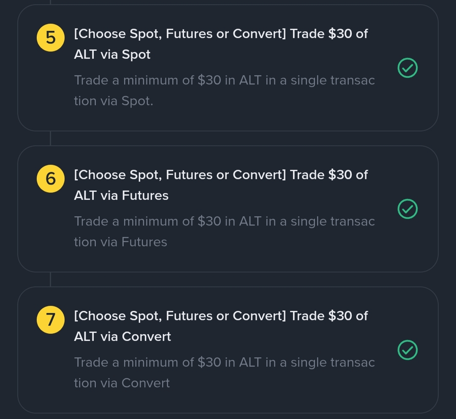Click the yellow number 5 step badge
Screen dimensions: 456x419
[x=51, y=38]
